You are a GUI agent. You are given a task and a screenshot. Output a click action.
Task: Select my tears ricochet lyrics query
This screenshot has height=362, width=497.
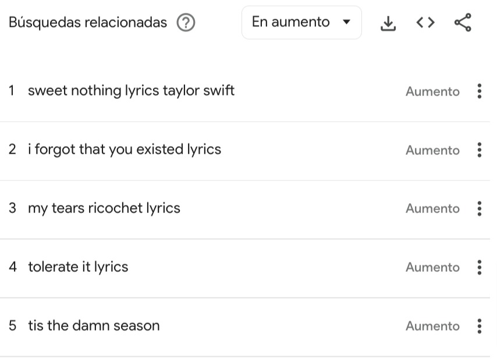[x=104, y=208]
